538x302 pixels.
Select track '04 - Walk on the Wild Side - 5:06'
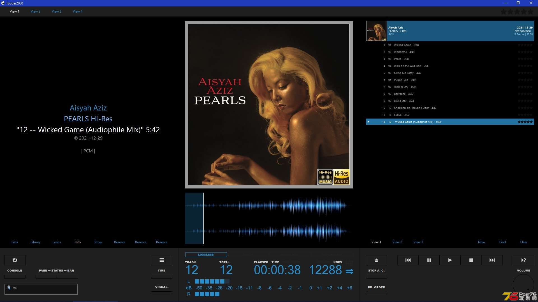tap(450, 66)
